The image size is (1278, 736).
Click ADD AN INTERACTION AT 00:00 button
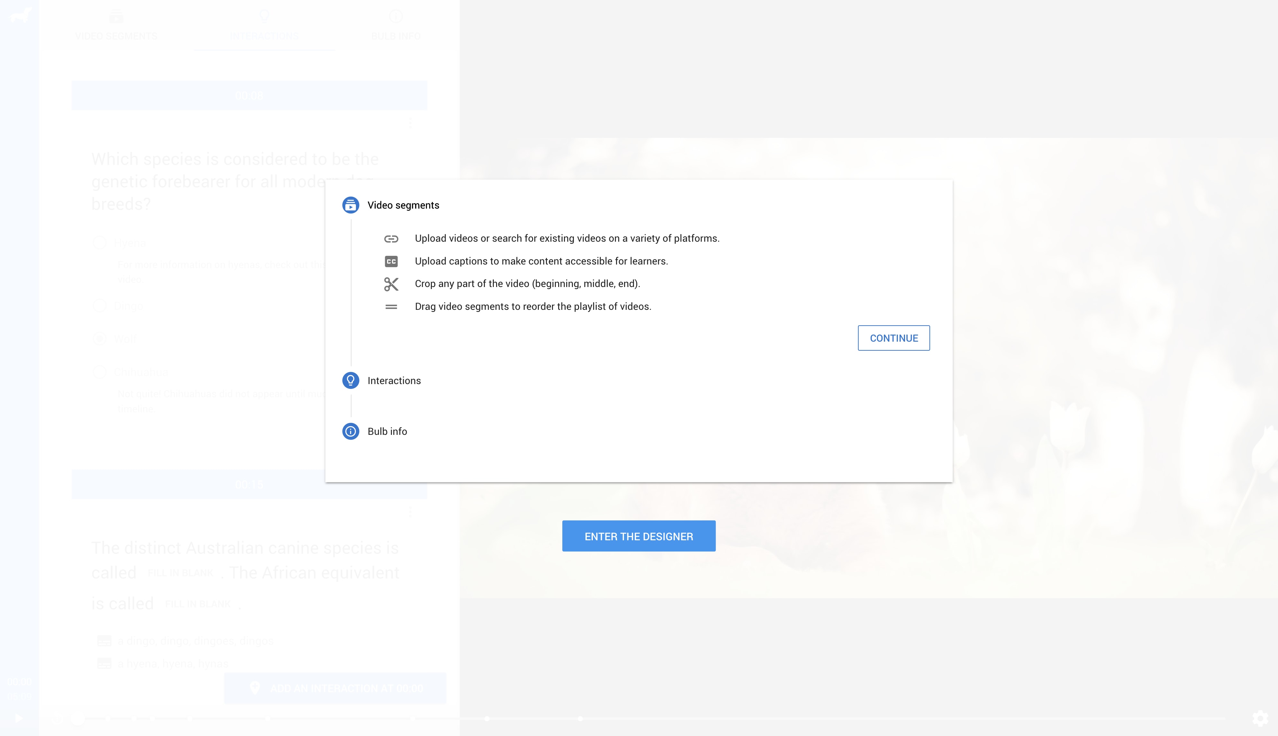point(335,688)
